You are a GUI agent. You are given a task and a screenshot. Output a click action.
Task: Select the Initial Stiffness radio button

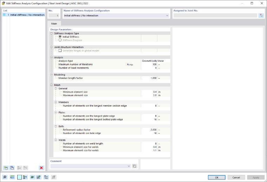click(60, 37)
